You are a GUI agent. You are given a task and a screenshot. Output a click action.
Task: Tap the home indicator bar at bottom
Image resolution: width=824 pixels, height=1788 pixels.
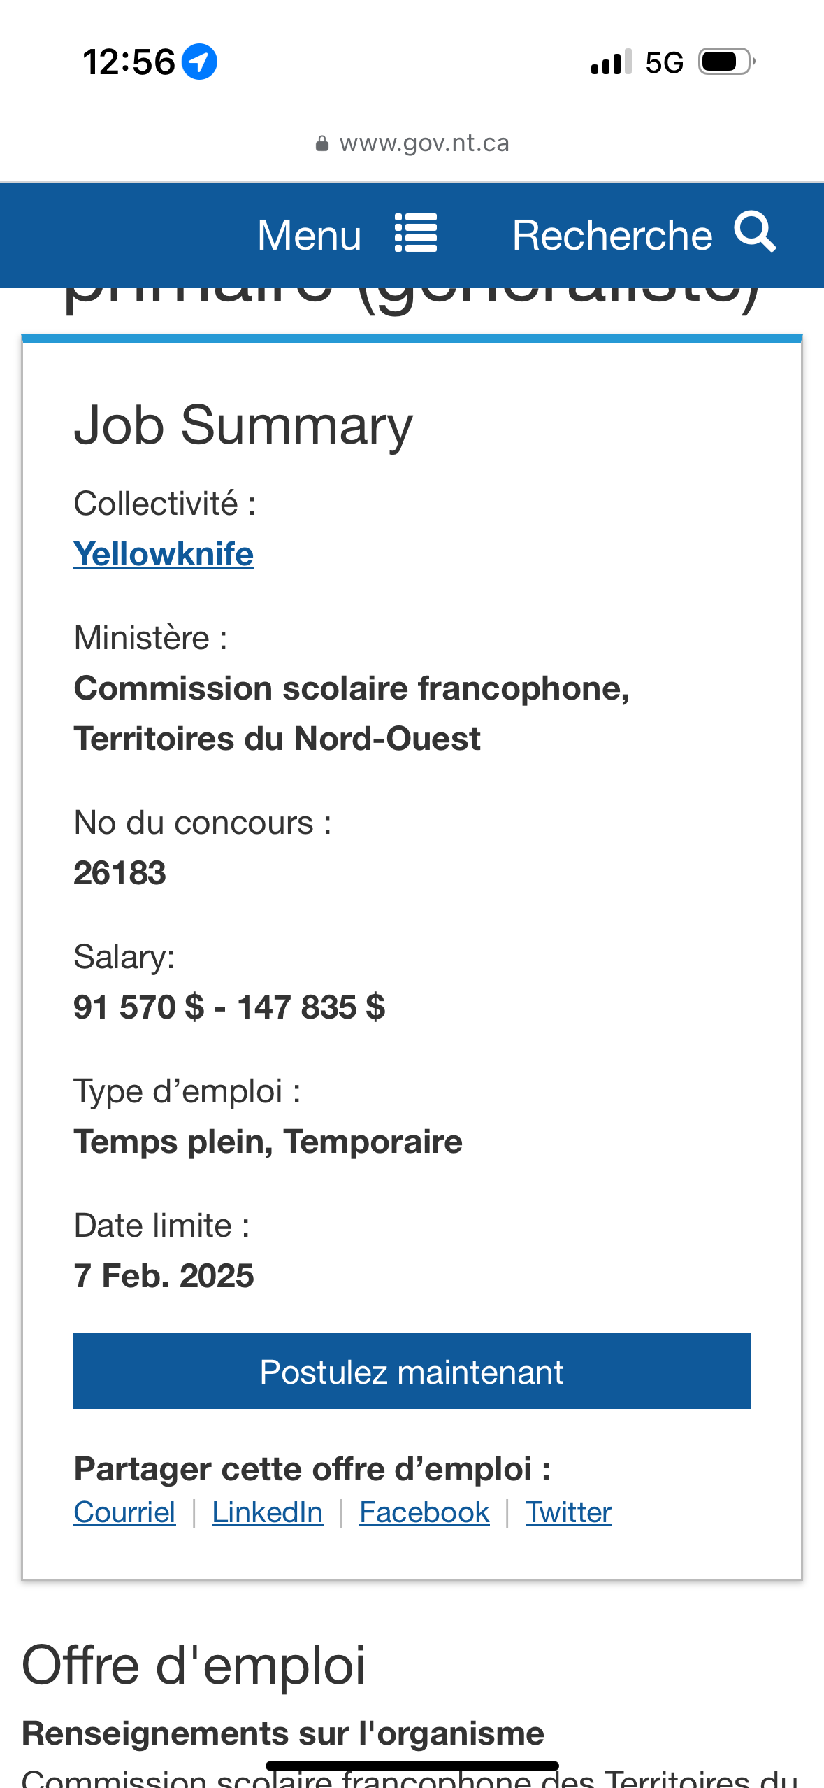pos(412,1766)
